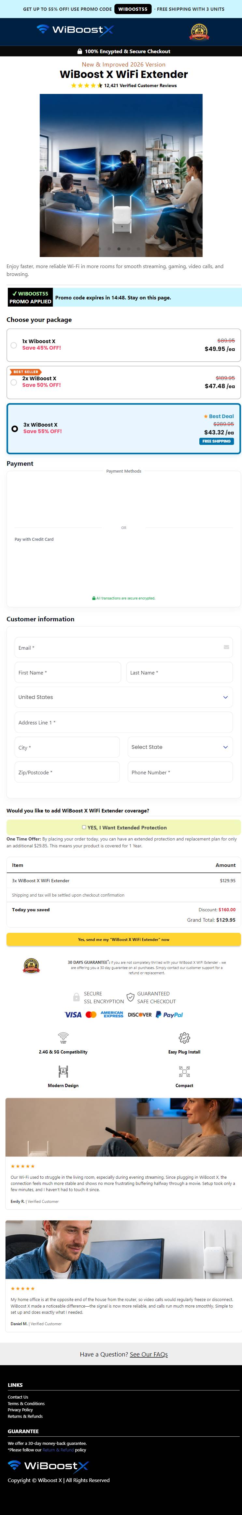242x1515 pixels.
Task: Click the Compact feature icon
Action: pos(184,1071)
